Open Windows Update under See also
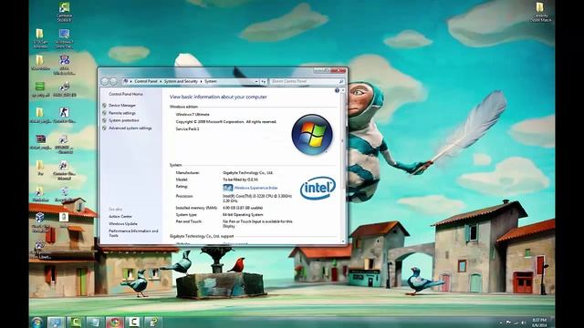584x328 pixels. (x=123, y=224)
